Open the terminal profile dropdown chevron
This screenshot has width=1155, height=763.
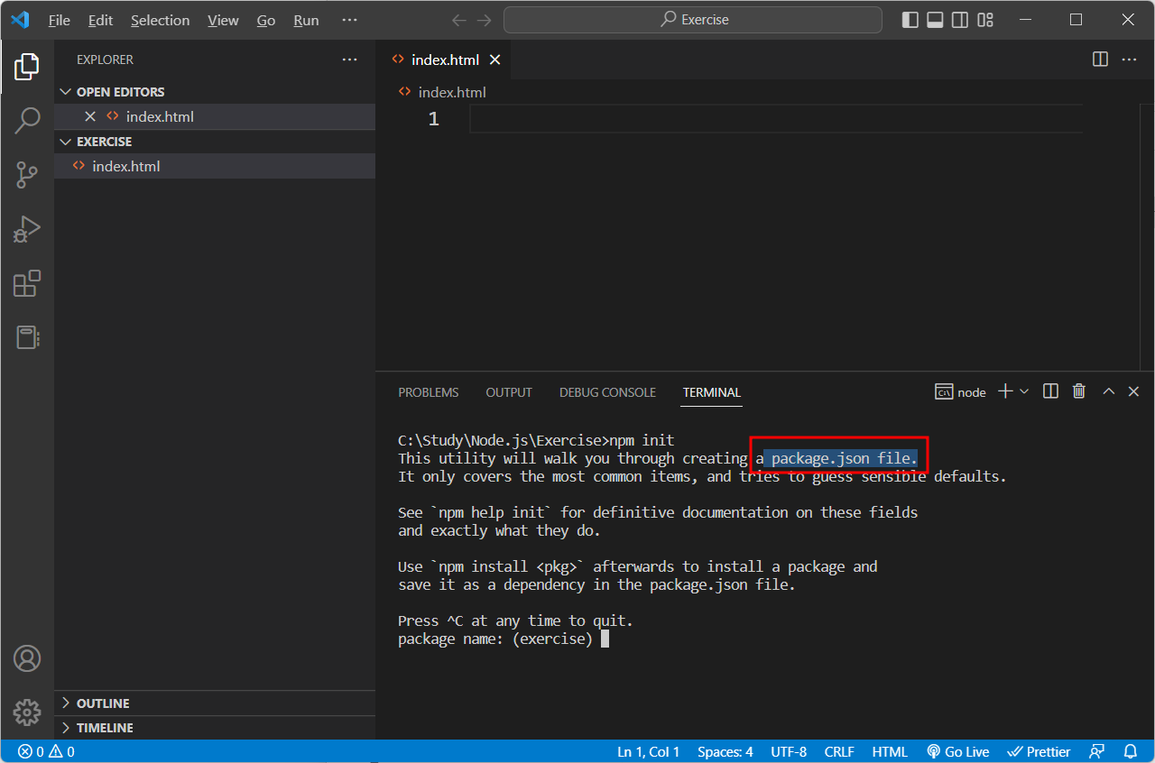coord(1023,391)
